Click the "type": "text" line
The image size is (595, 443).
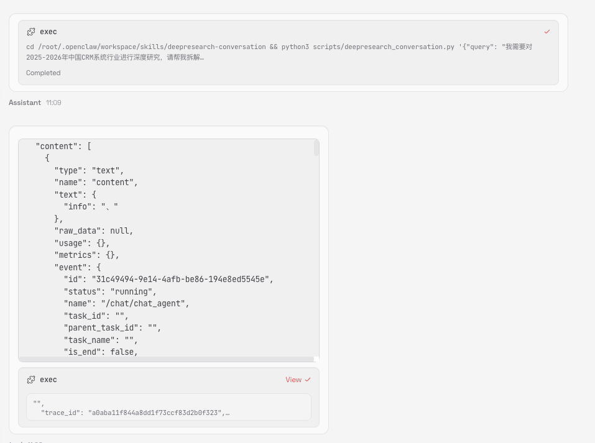pyautogui.click(x=89, y=171)
